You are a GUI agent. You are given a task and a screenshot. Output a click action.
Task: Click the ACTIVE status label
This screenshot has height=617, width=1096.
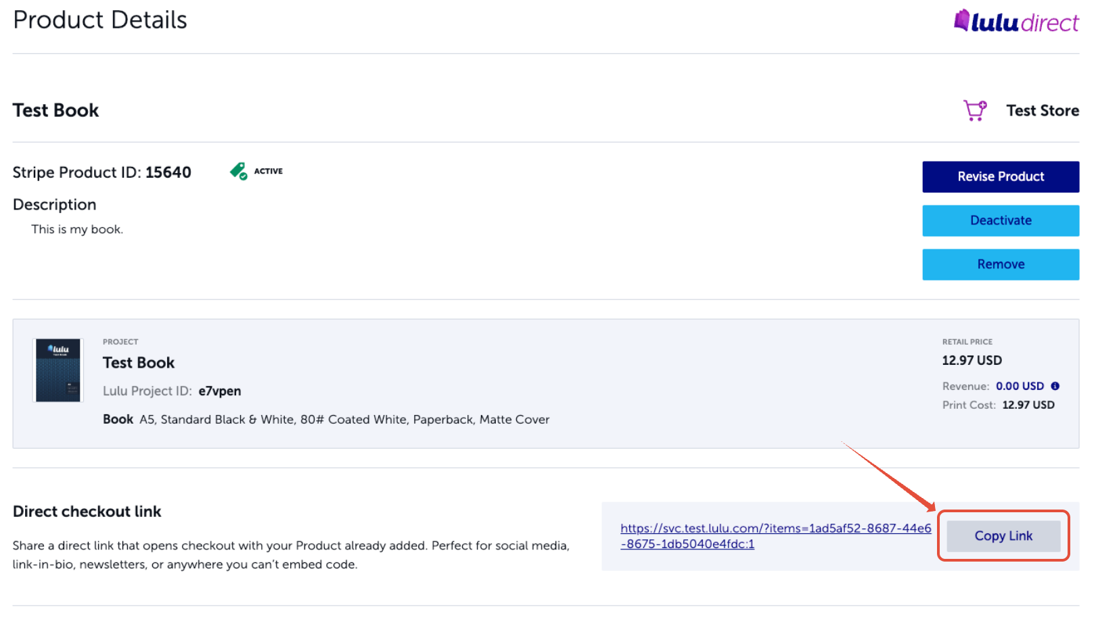[x=269, y=172]
